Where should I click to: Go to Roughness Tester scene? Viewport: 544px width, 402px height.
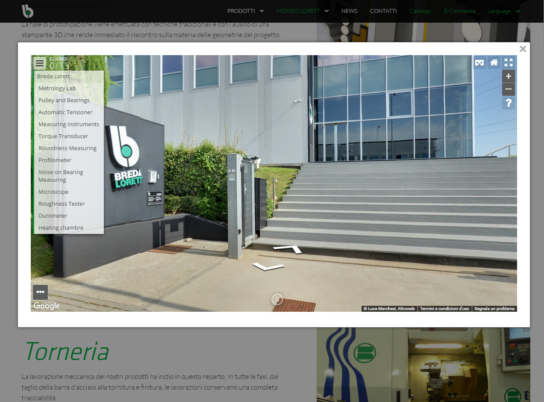(69, 204)
